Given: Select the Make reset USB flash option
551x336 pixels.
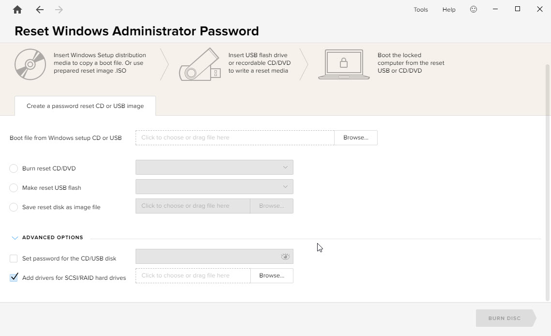Looking at the screenshot, I should (x=14, y=188).
